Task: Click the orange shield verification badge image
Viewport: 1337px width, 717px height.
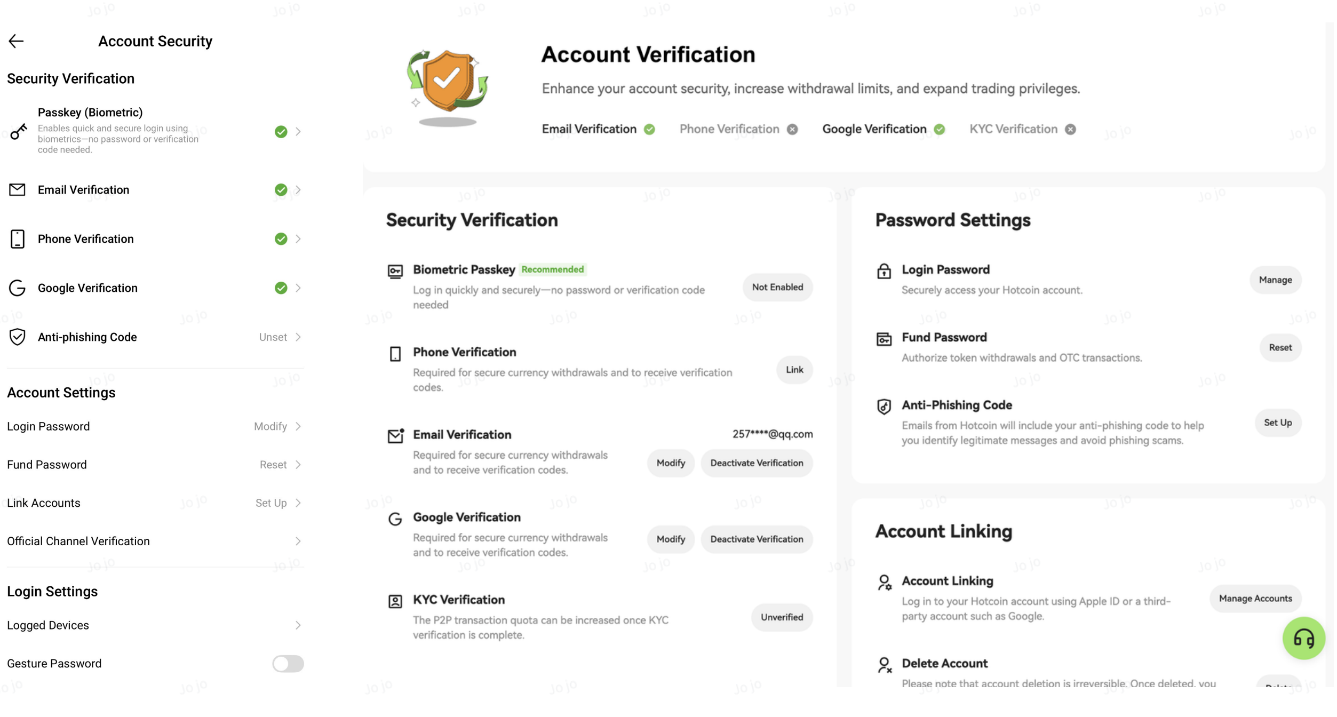Action: coord(448,85)
